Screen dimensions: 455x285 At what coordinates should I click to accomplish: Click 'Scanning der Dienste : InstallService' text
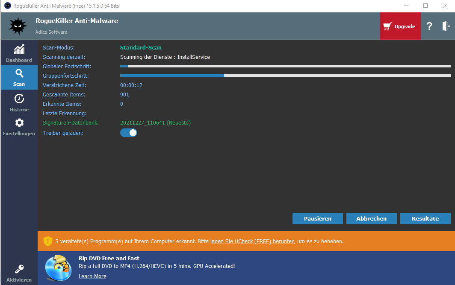coord(165,57)
